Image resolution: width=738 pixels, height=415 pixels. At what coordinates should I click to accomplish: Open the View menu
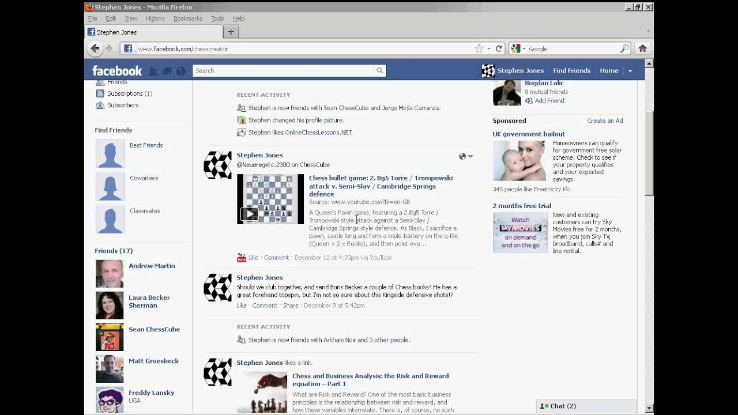click(x=131, y=18)
